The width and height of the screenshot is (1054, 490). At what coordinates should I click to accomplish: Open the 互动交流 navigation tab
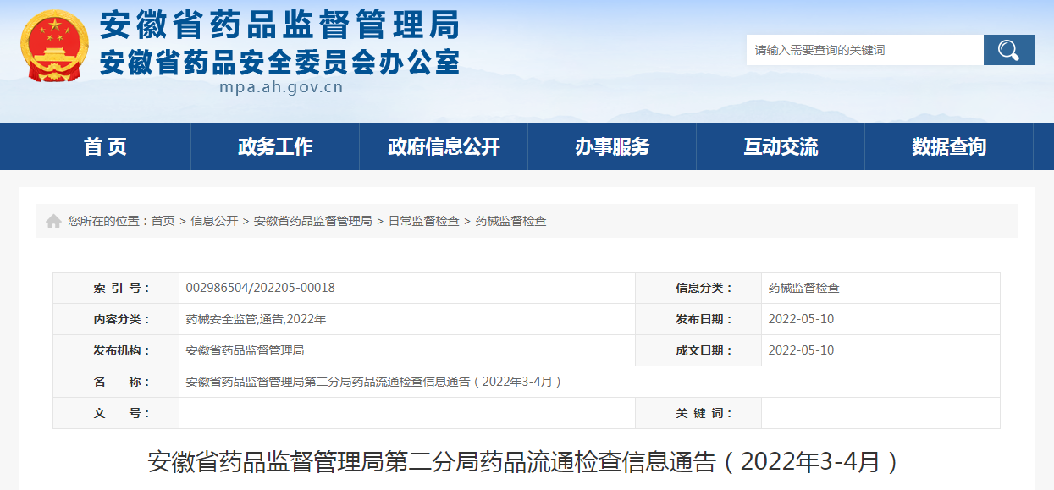pos(781,146)
